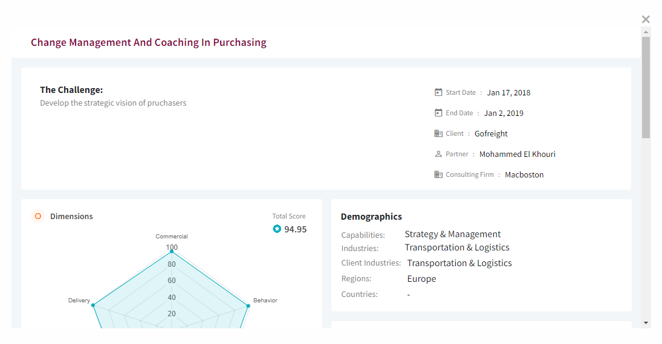This screenshot has height=344, width=662.
Task: Click the 'Countries:' label
Action: [359, 295]
